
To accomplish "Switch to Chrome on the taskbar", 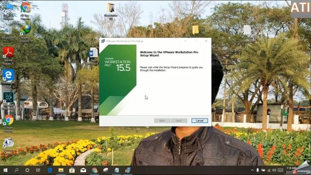I will [95, 170].
